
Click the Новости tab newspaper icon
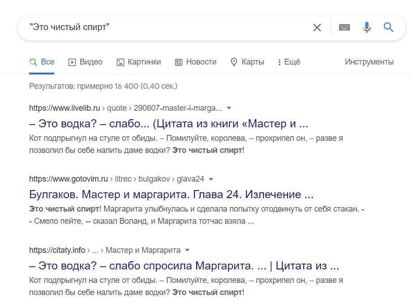pyautogui.click(x=179, y=62)
